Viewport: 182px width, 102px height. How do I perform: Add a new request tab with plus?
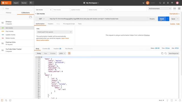107,10
